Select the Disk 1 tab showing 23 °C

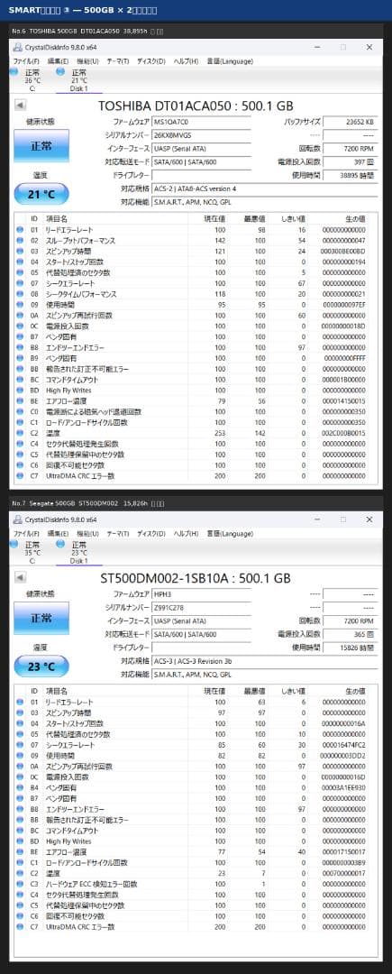tap(78, 552)
